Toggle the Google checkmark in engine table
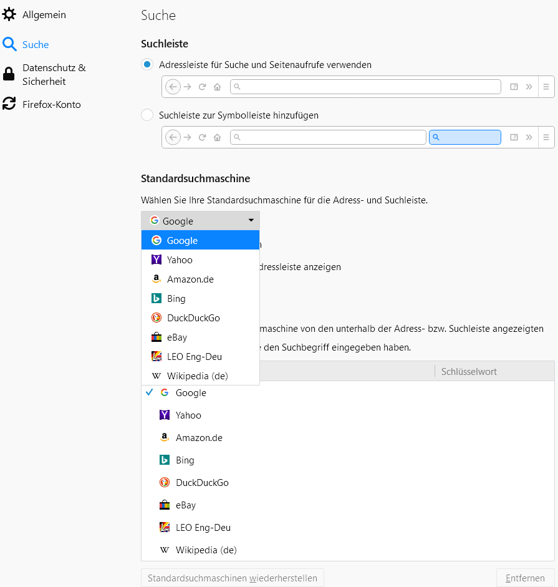 (x=150, y=392)
